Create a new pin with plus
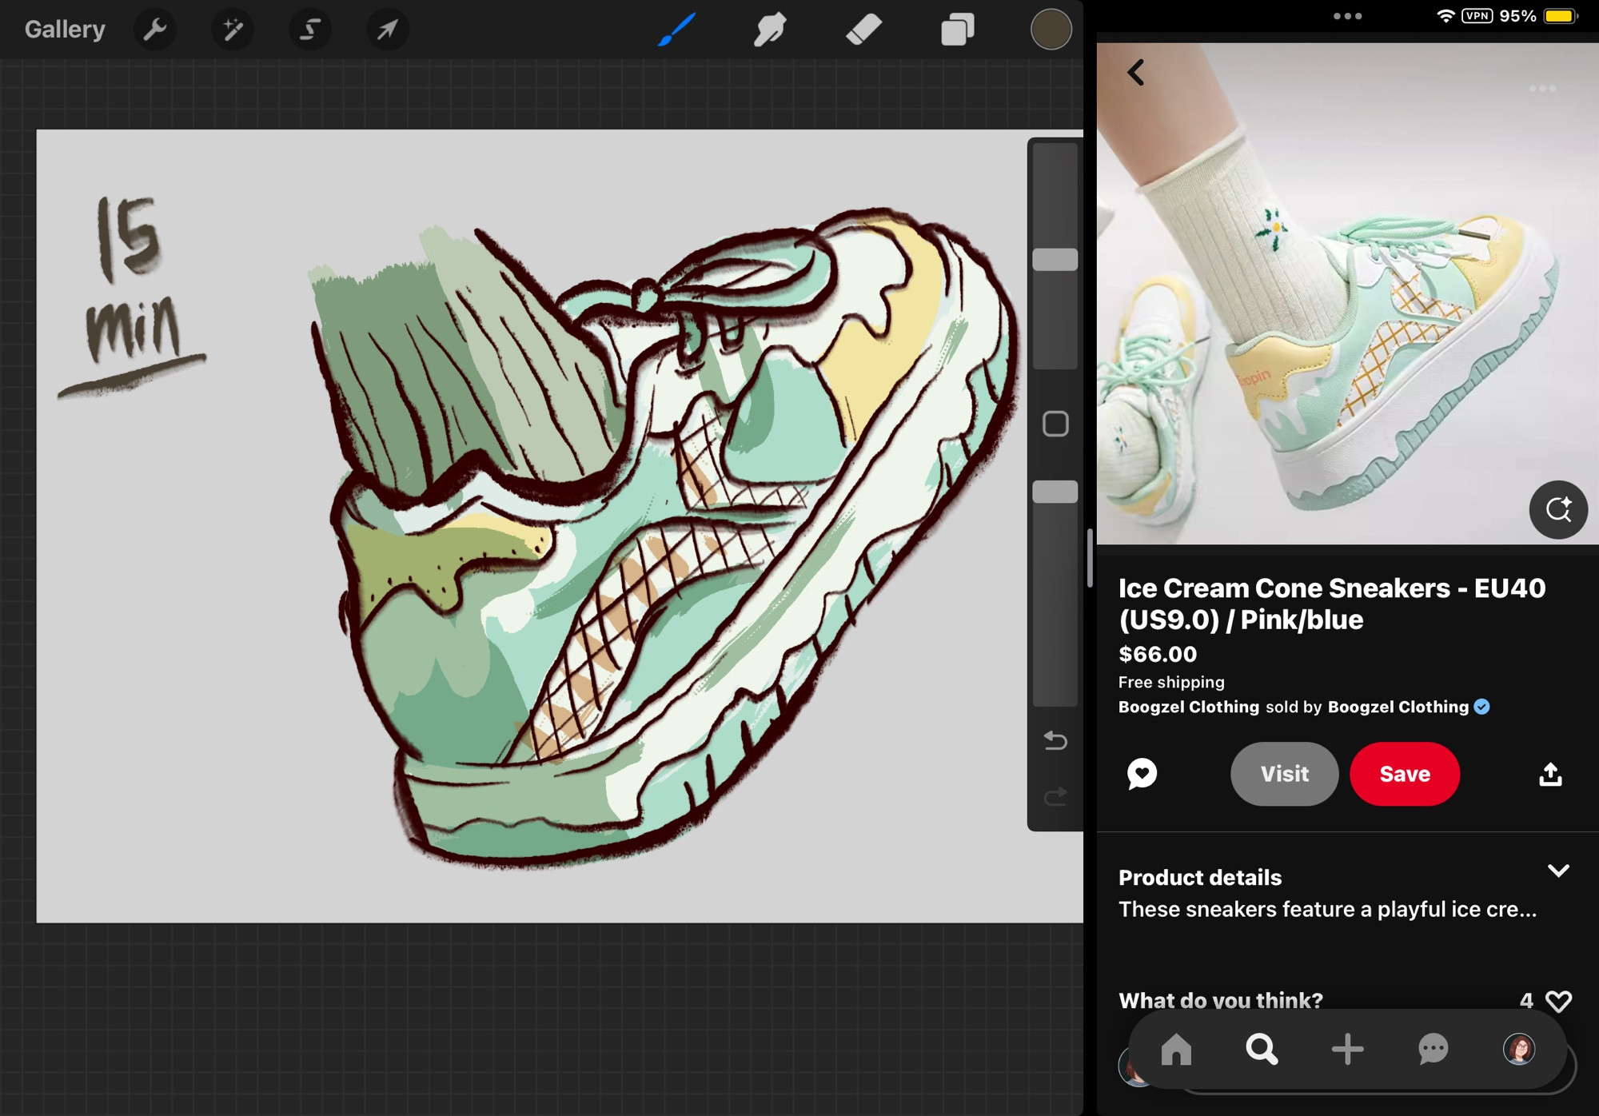This screenshot has width=1599, height=1116. [x=1347, y=1049]
